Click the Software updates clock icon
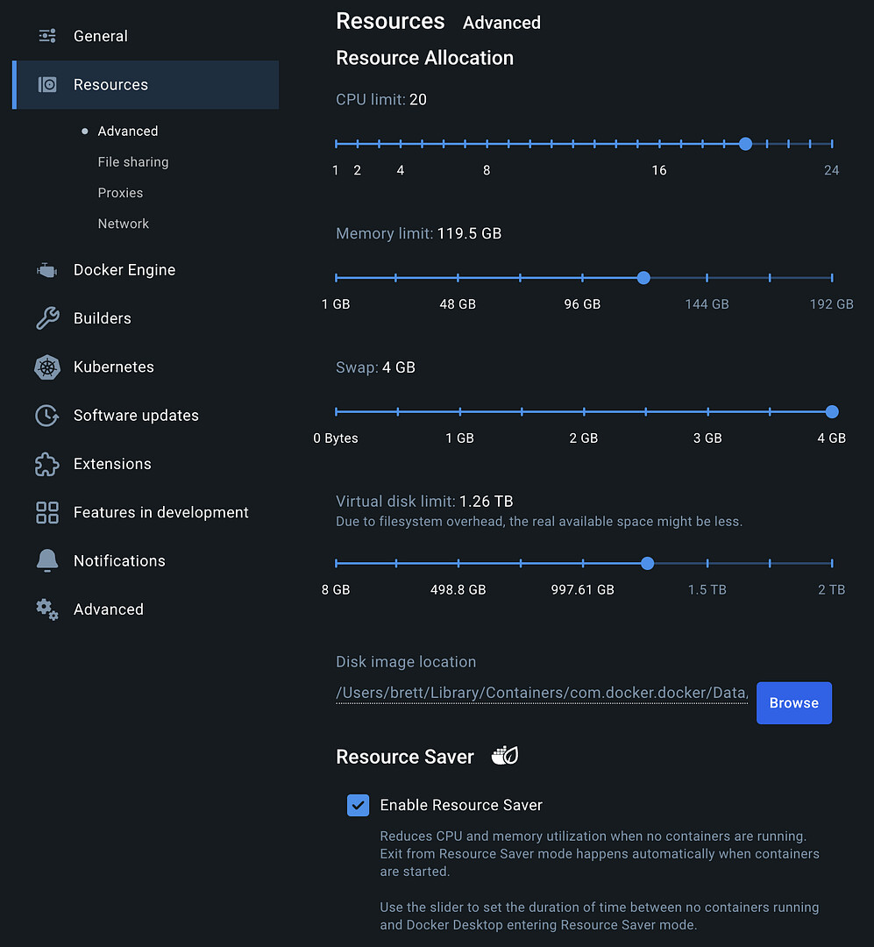Viewport: 874px width, 947px height. [x=47, y=416]
